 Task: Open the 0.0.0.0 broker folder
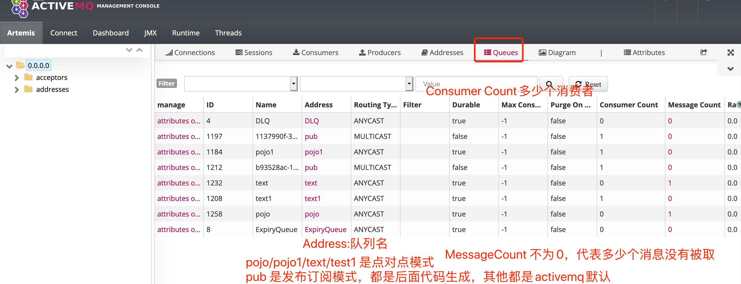click(x=38, y=65)
